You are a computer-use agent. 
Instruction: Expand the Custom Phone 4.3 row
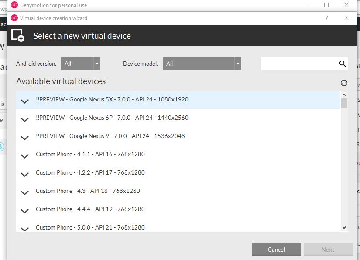pyautogui.click(x=24, y=193)
